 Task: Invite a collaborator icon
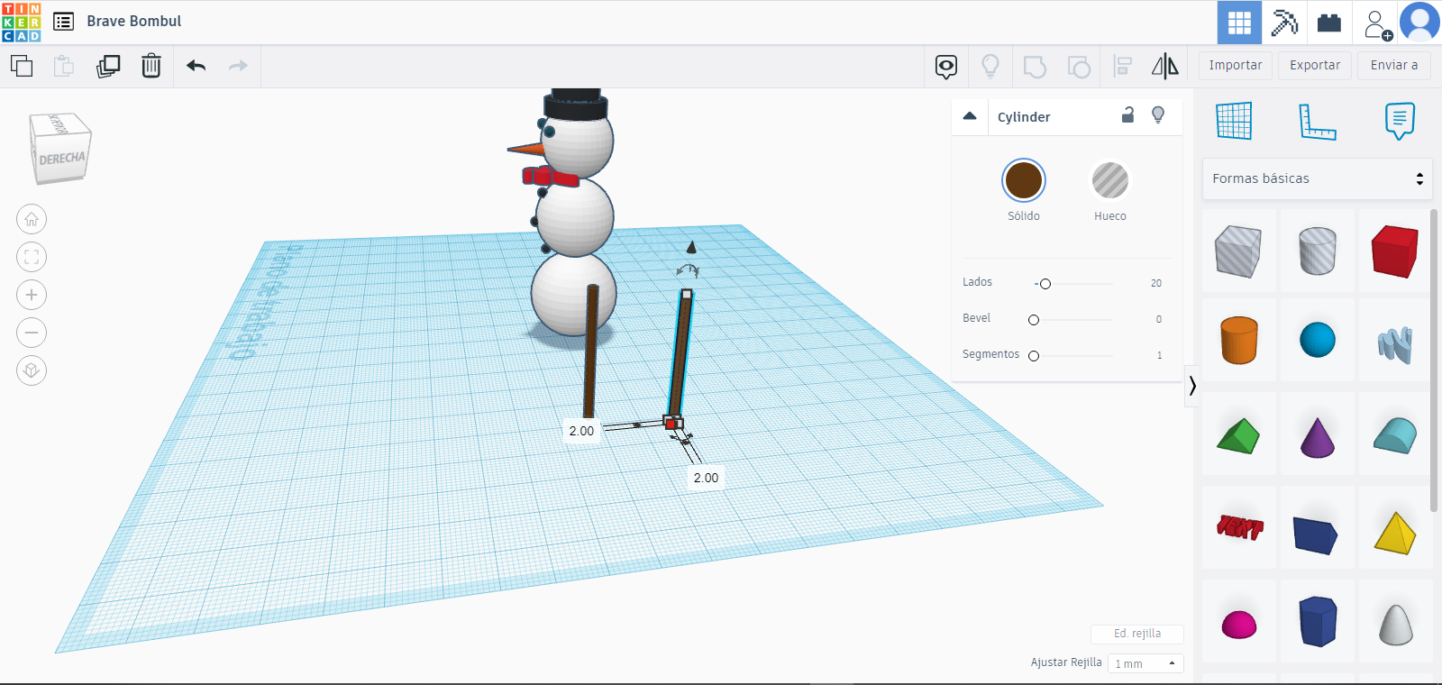(1377, 23)
